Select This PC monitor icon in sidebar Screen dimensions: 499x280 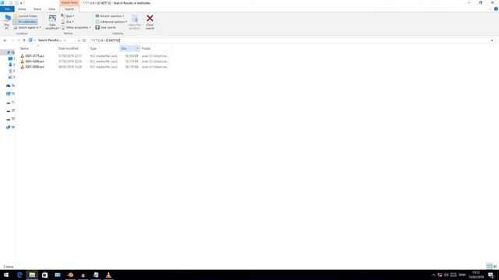tap(9, 93)
